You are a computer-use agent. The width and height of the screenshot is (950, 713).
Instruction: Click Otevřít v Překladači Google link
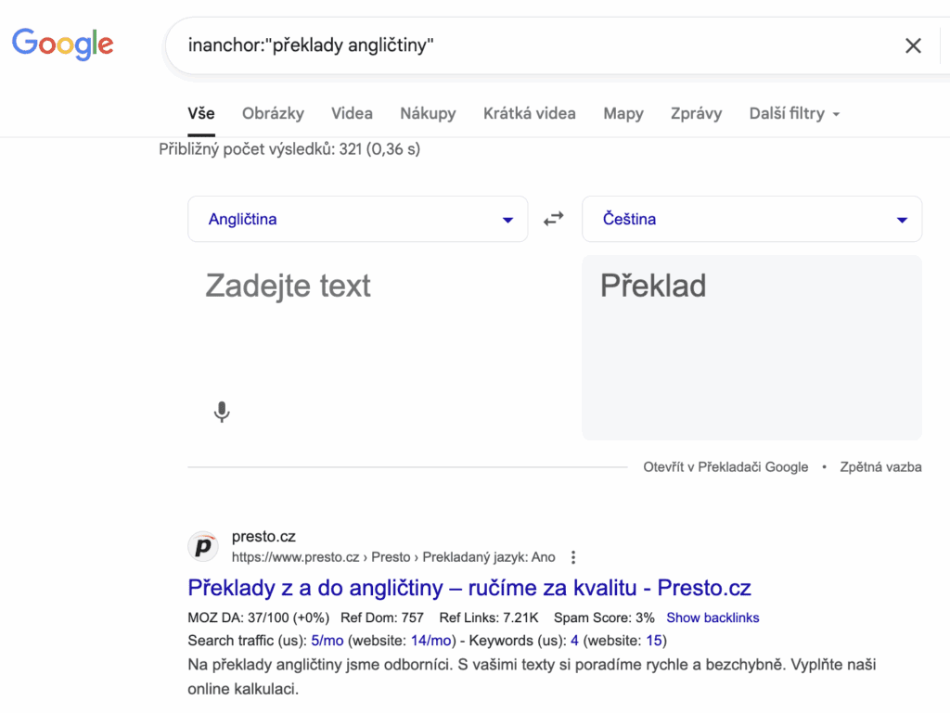pyautogui.click(x=725, y=466)
